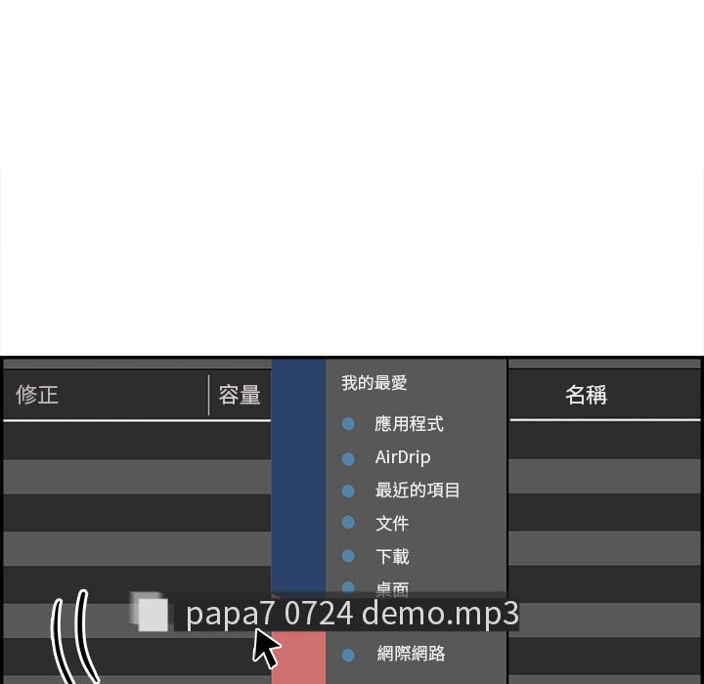Image resolution: width=704 pixels, height=684 pixels.
Task: Sort by the 名稱 column header
Action: pyautogui.click(x=586, y=395)
